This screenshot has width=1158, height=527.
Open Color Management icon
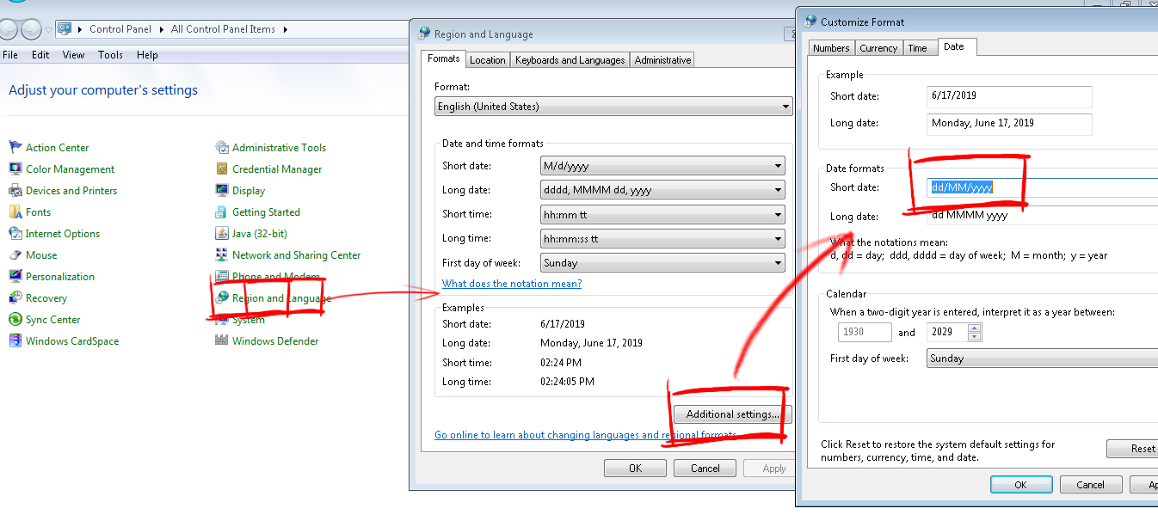[15, 169]
